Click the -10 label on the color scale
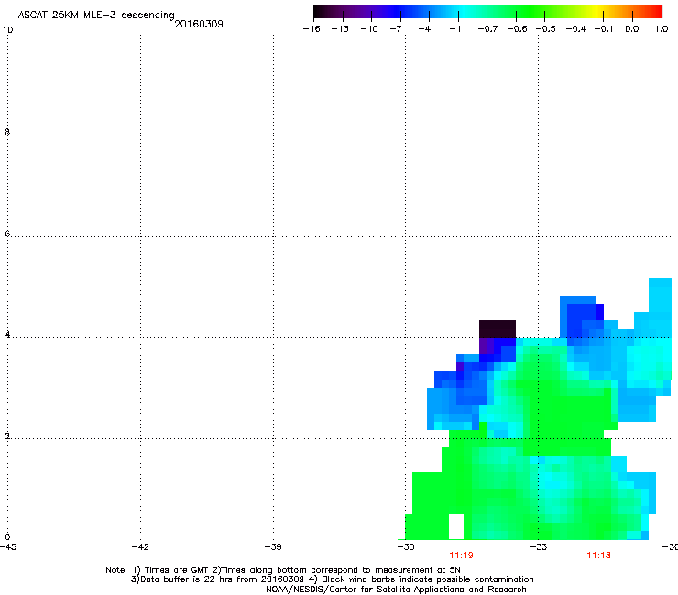The height and width of the screenshot is (595, 678). point(369,29)
